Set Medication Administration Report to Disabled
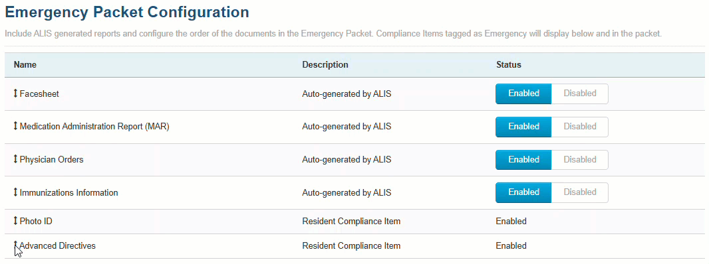 pyautogui.click(x=580, y=127)
